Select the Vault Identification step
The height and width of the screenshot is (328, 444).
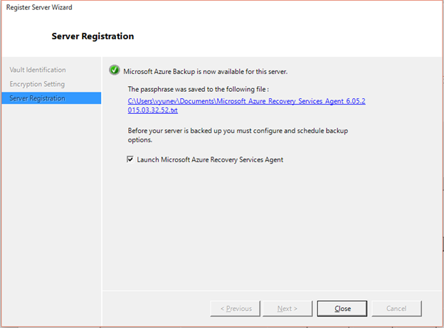(x=38, y=70)
